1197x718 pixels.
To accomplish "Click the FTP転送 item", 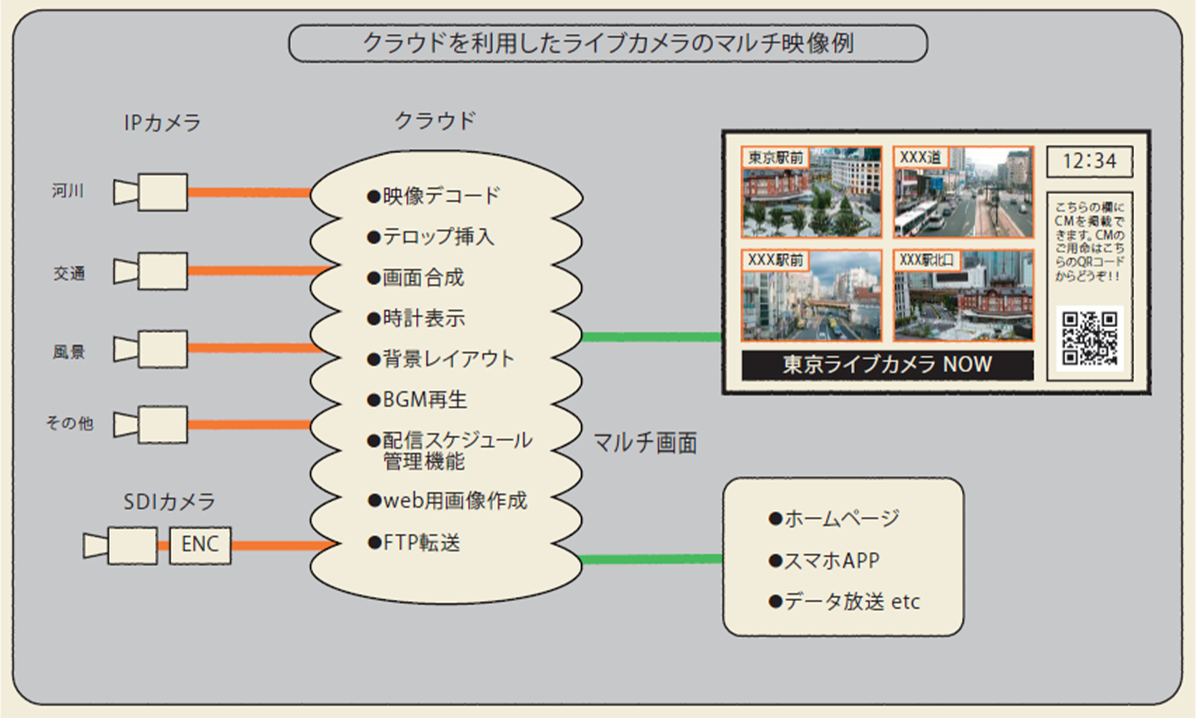I will coord(414,543).
